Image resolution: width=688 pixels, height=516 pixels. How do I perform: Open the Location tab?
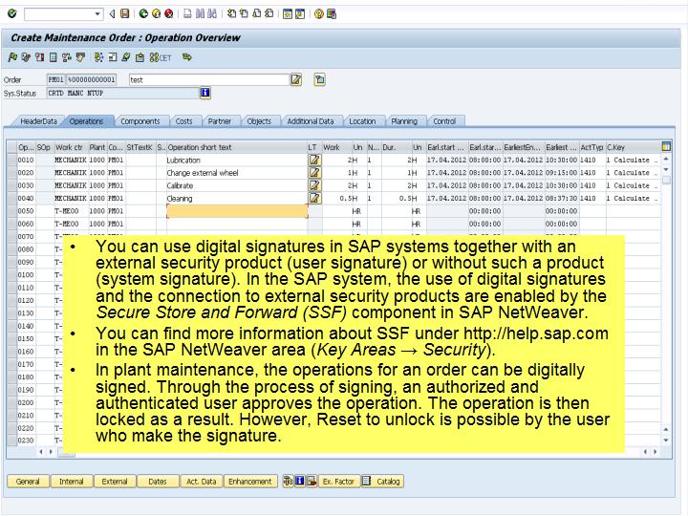tap(362, 121)
